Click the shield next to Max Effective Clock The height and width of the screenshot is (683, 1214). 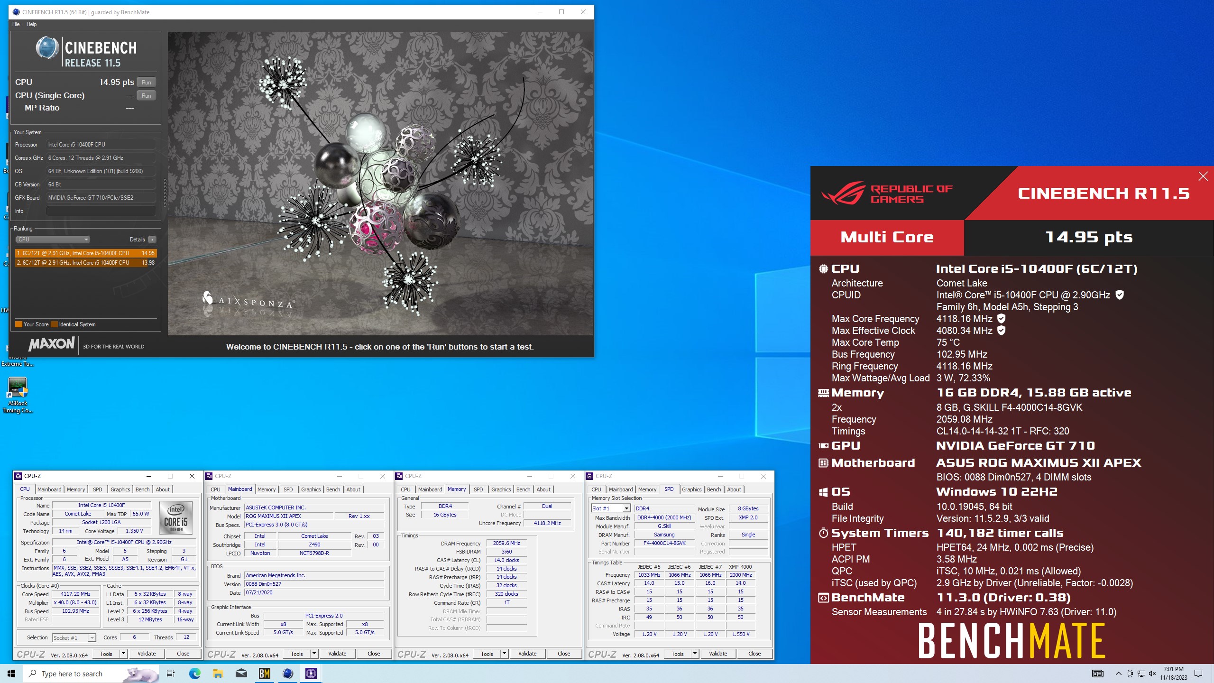coord(1001,331)
